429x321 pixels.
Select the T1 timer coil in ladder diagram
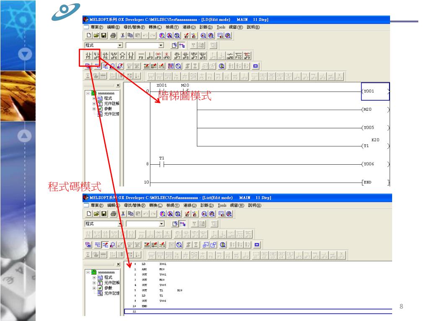point(375,146)
